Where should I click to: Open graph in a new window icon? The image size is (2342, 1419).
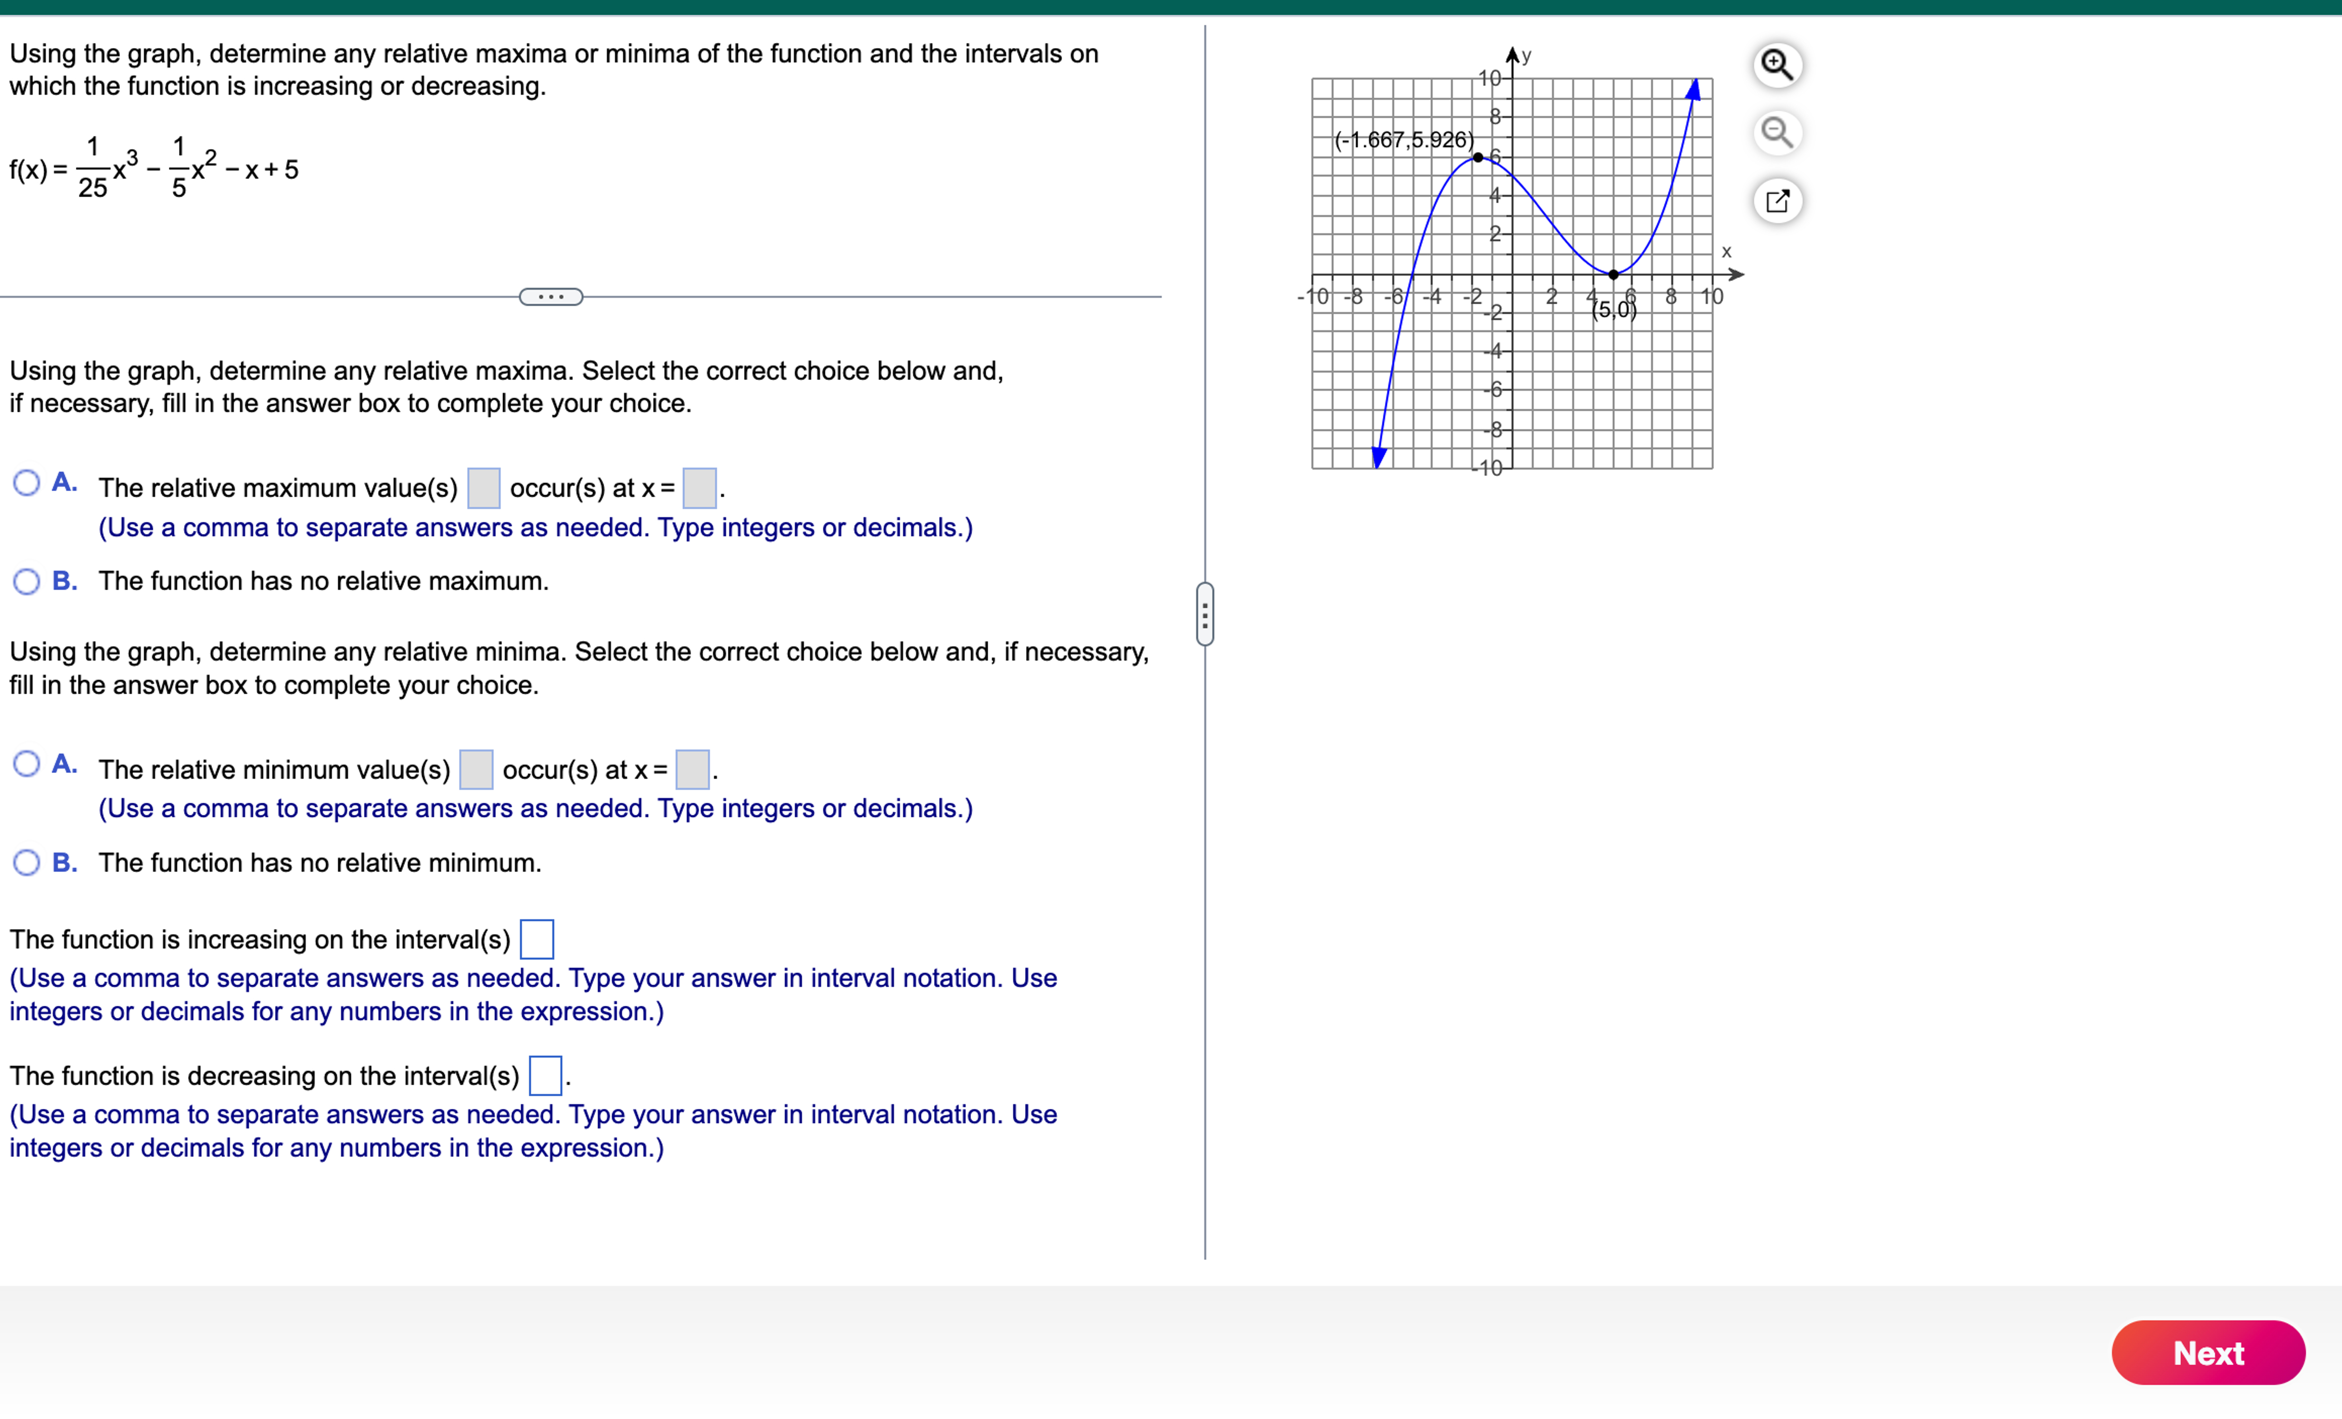click(1776, 202)
